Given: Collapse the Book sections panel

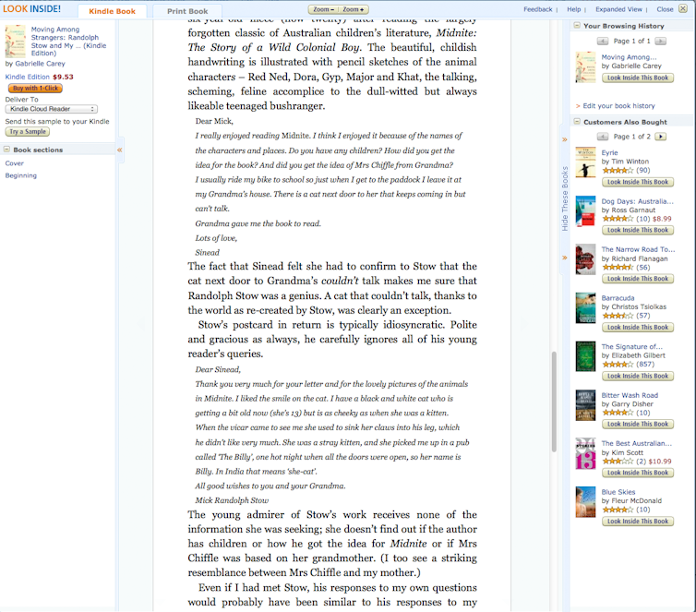Looking at the screenshot, I should pos(6,150).
